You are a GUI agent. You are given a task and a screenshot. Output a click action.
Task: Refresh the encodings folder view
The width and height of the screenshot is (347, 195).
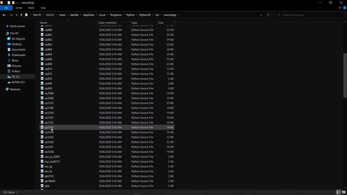[268, 15]
